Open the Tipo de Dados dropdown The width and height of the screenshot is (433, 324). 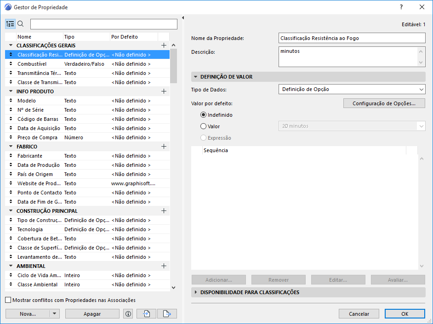pos(352,89)
